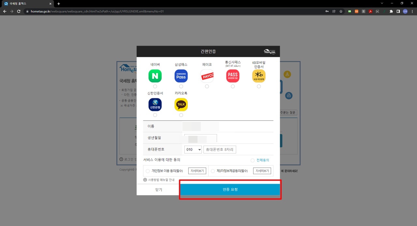
Task: Choose the KB mobile certificate icon
Action: [259, 76]
